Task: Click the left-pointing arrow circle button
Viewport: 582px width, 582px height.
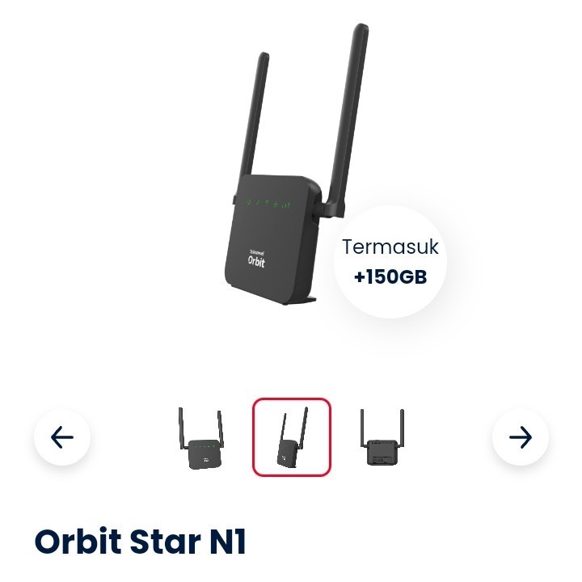Action: pos(62,436)
